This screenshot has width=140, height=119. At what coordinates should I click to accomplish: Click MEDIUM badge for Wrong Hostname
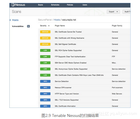click(x=45, y=38)
